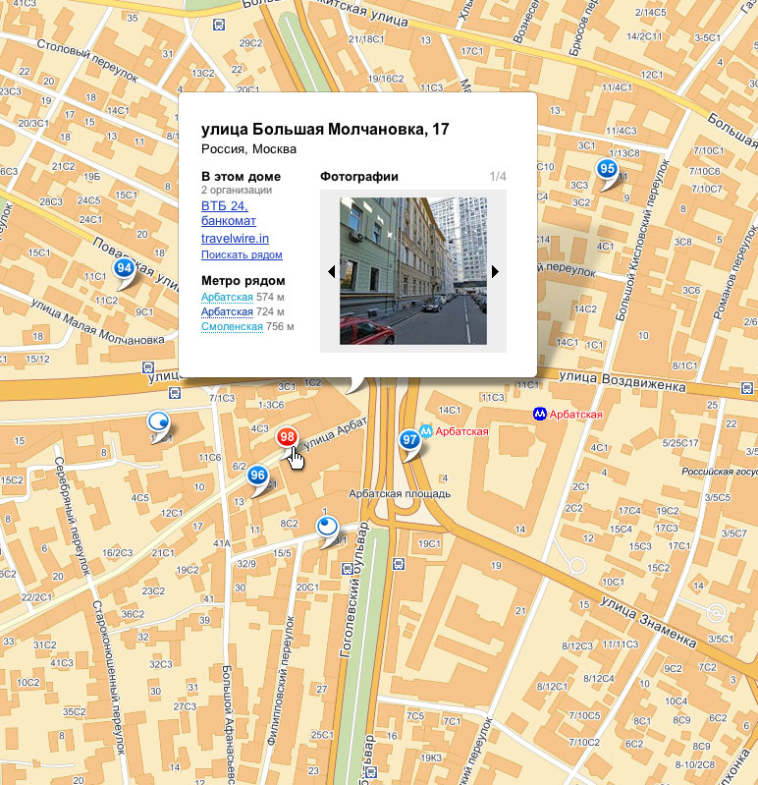Select map marker number 95

coord(607,169)
